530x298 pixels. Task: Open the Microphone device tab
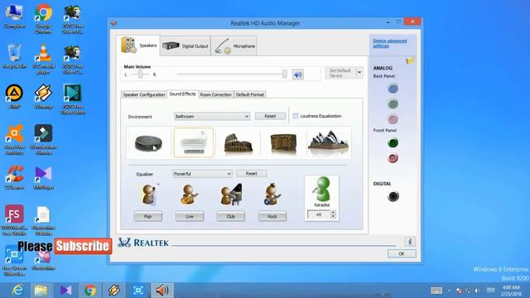point(234,46)
